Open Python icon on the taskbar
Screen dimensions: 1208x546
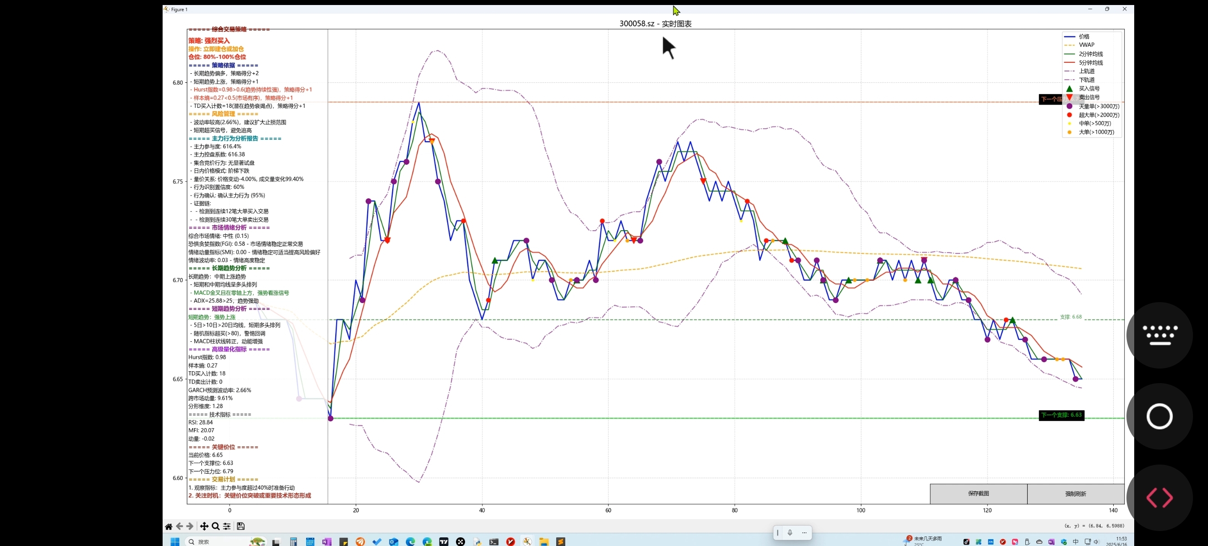(x=477, y=542)
